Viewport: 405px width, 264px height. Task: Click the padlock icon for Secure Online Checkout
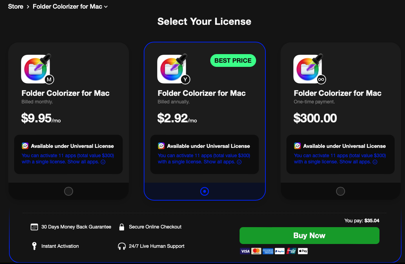point(122,227)
